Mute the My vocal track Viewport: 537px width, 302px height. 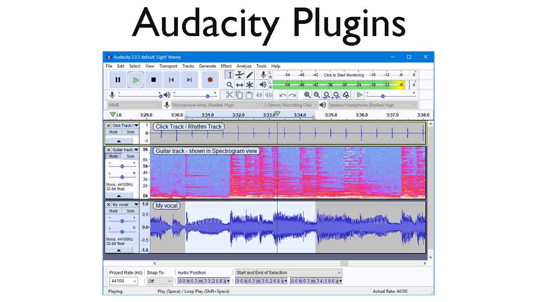pyautogui.click(x=113, y=211)
